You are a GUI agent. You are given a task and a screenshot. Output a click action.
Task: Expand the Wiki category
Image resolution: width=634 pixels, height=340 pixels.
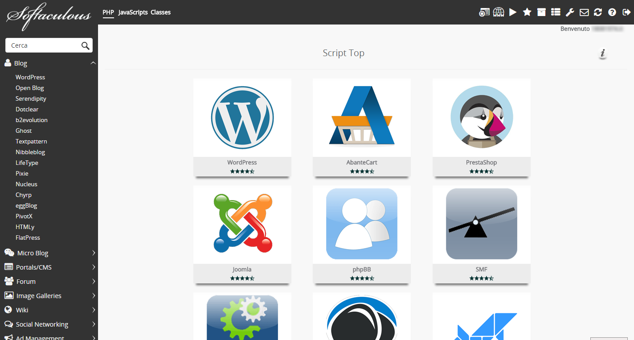point(94,310)
